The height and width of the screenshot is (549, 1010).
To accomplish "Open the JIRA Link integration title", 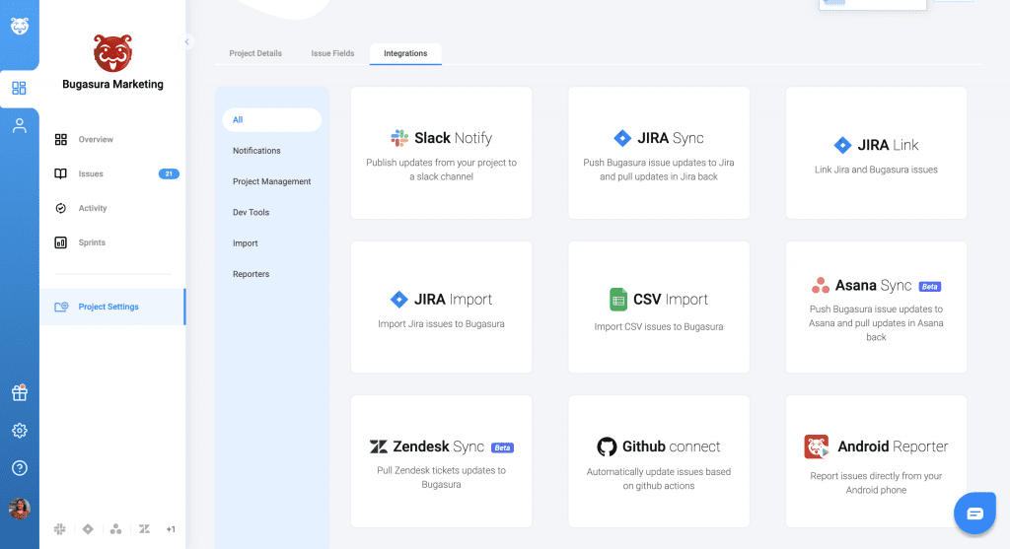I will tap(889, 145).
